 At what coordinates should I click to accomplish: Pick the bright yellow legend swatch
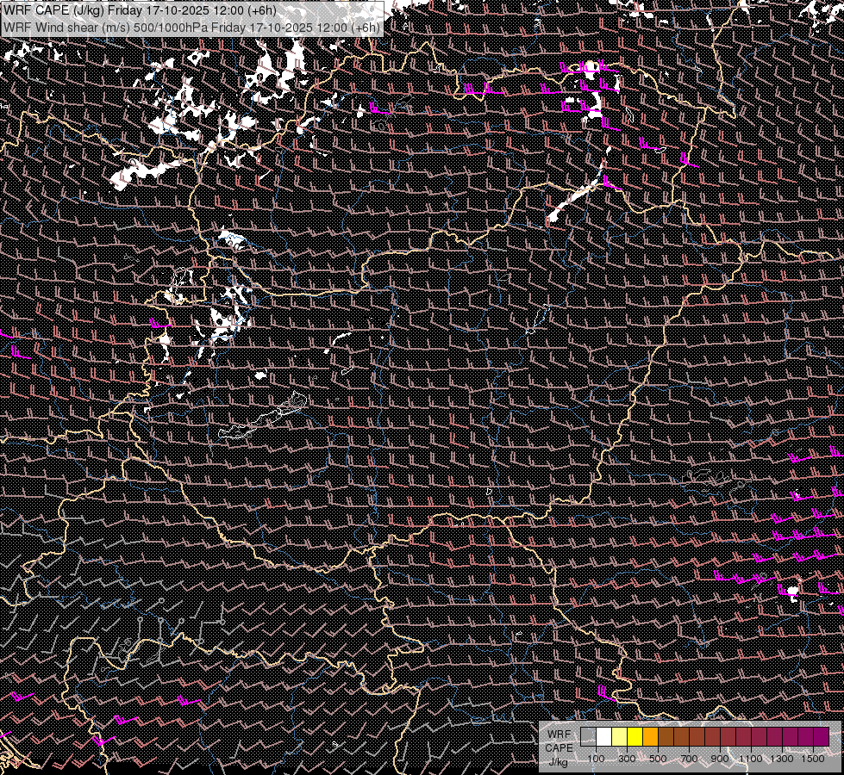click(x=635, y=737)
